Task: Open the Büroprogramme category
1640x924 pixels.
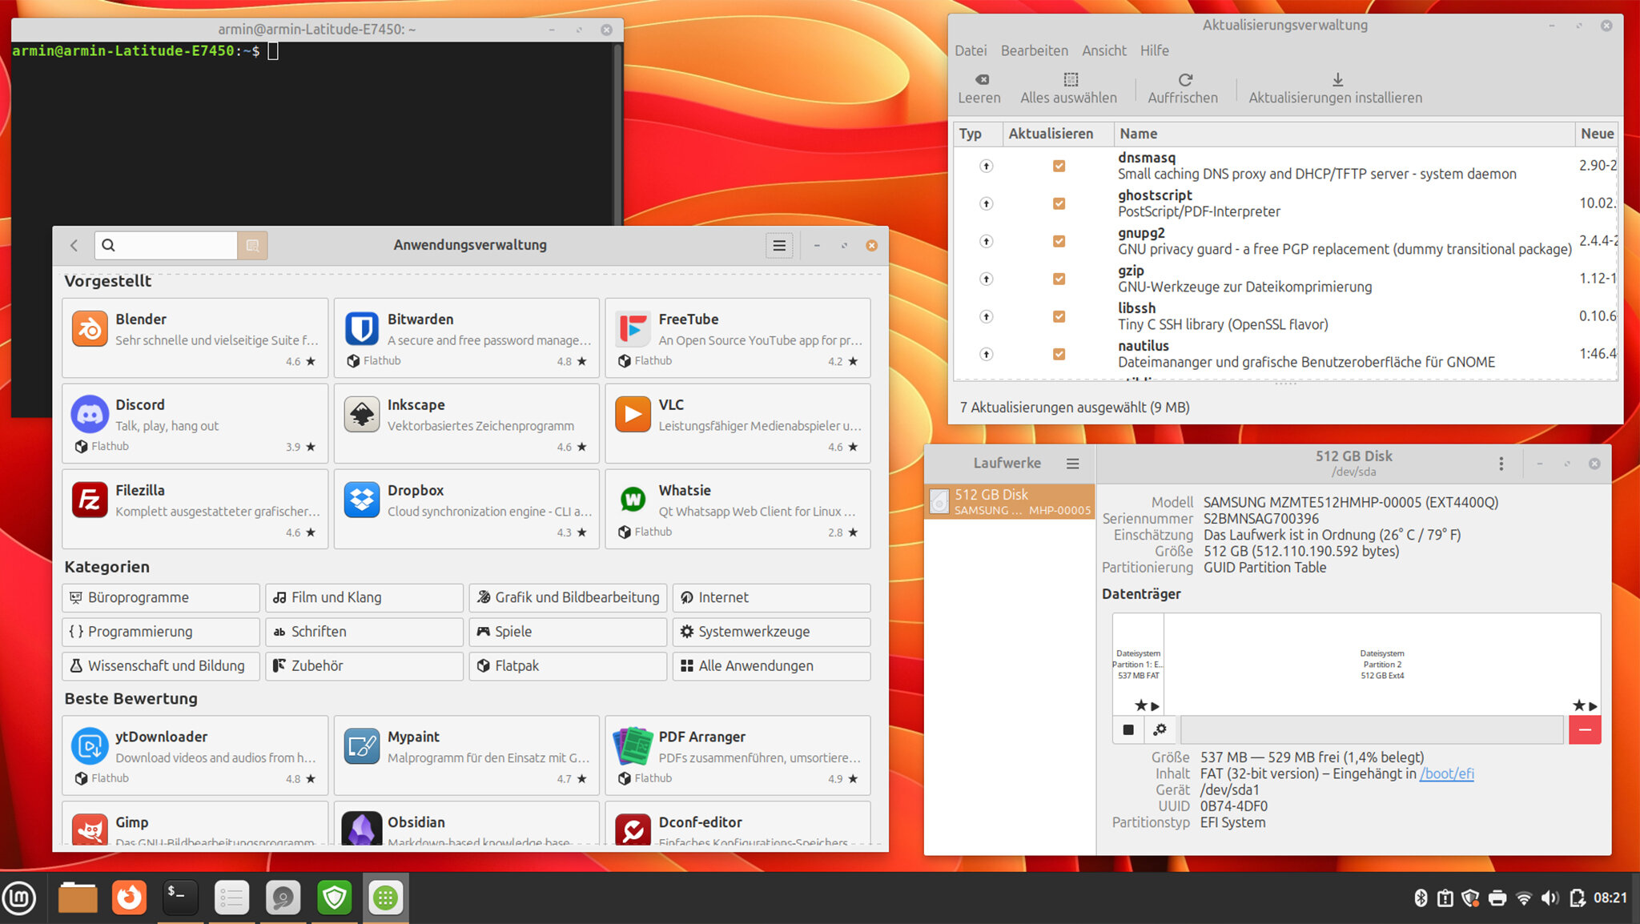Action: click(160, 597)
